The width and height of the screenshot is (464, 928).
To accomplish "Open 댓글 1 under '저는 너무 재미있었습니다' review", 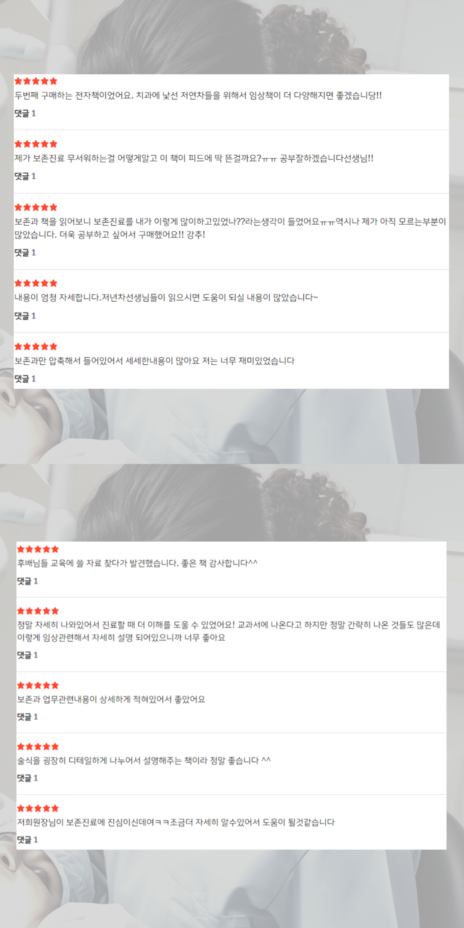I will click(25, 379).
